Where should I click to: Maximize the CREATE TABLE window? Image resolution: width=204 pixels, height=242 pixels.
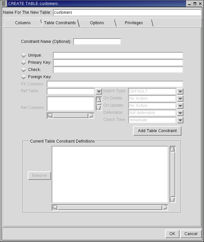point(195,4)
